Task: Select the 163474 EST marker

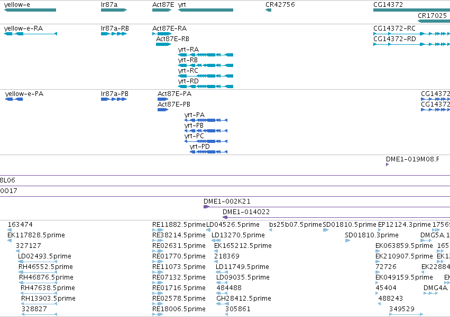Action: tap(10, 230)
